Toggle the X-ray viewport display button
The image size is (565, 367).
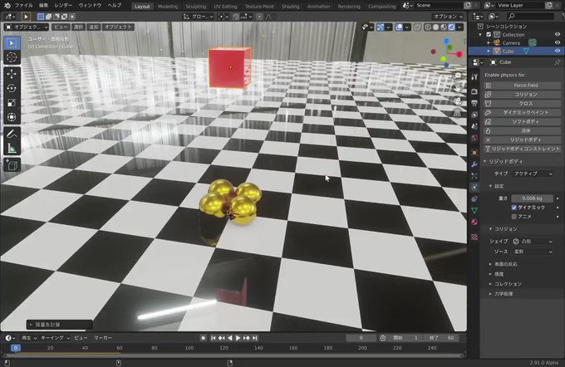coord(417,27)
